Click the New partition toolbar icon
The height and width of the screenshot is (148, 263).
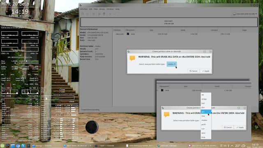82,14
